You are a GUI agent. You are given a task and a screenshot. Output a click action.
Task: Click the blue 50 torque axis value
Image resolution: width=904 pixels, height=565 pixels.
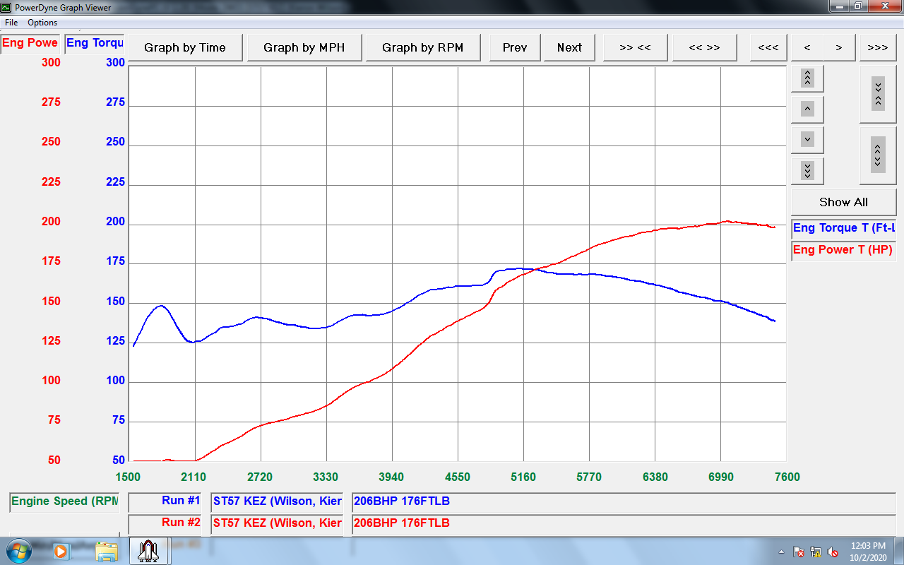(118, 460)
